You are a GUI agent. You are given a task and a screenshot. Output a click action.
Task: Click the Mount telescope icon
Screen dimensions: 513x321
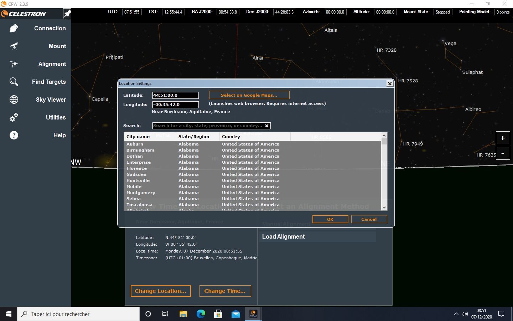click(14, 46)
